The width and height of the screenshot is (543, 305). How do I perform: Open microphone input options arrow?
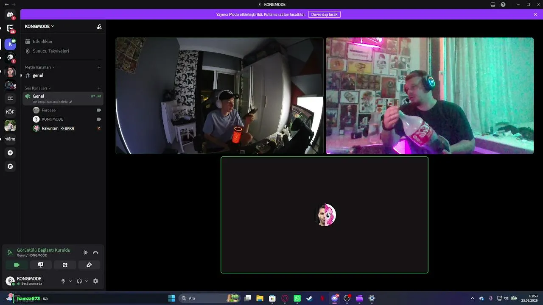click(70, 281)
